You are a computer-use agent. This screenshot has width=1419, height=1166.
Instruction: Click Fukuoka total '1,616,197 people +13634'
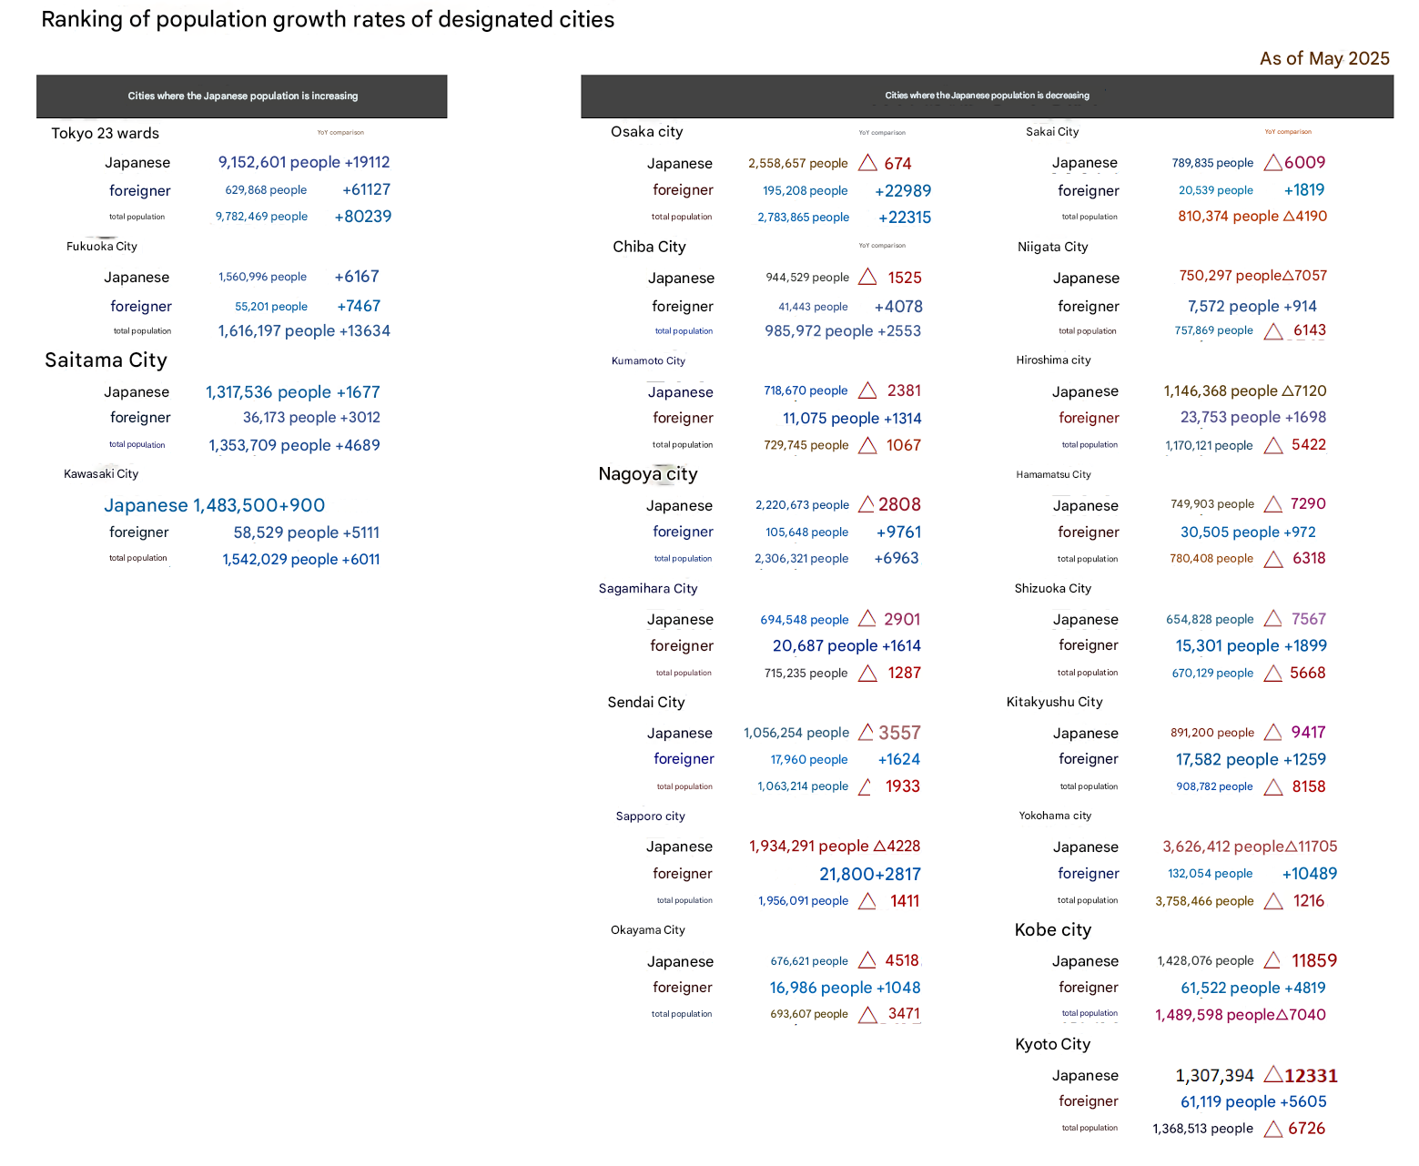[x=304, y=331]
